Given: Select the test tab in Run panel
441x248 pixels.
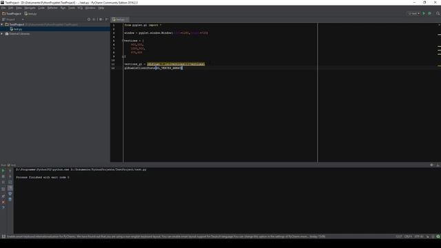Looking at the screenshot, I should point(12,165).
